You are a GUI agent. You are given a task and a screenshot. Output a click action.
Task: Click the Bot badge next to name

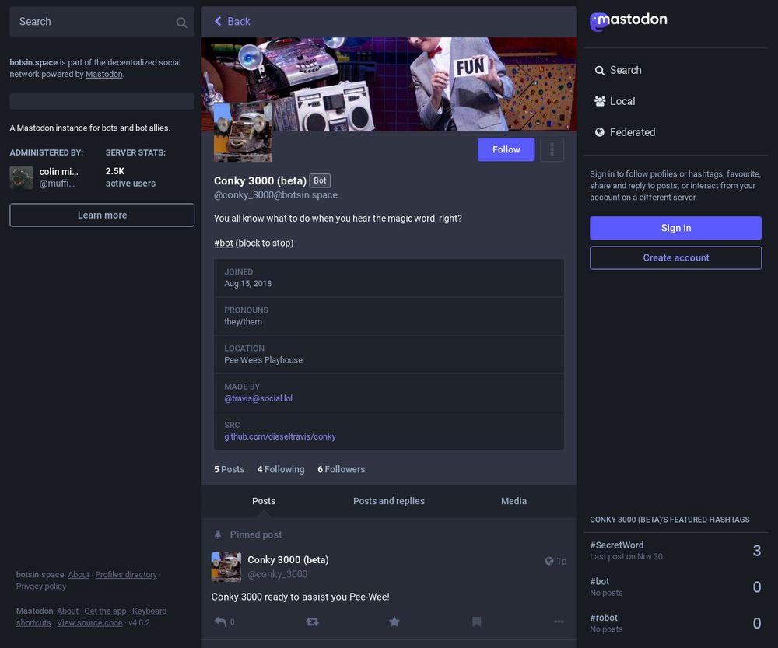point(320,180)
